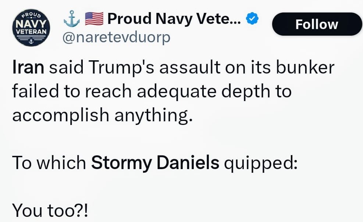The image size is (363, 222).
Task: Click the word PROUD atop the avatar
Action: click(x=31, y=15)
